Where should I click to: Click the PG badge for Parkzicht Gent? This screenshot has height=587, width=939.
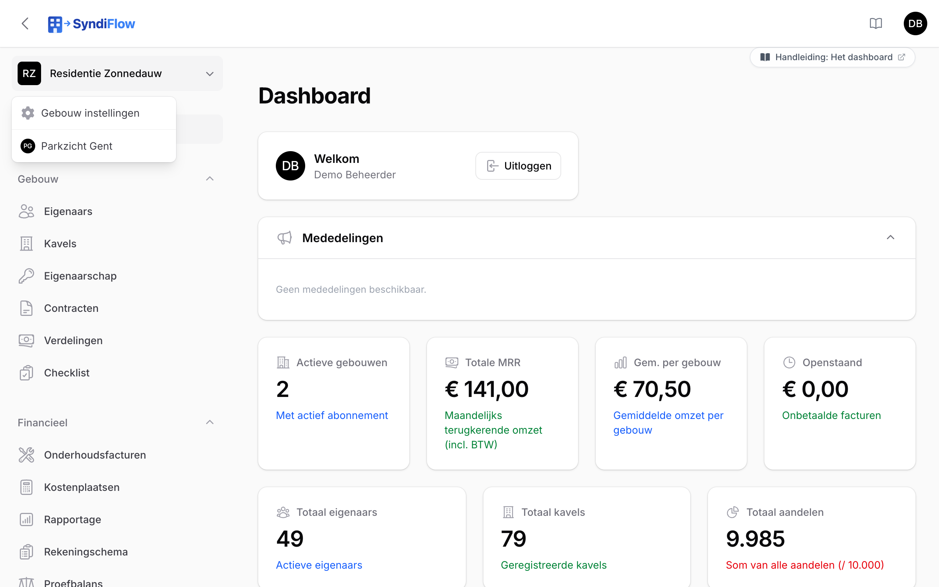(28, 146)
